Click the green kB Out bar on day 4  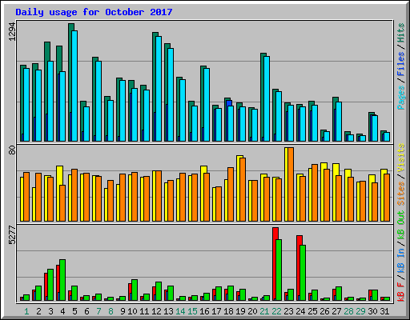(62, 280)
